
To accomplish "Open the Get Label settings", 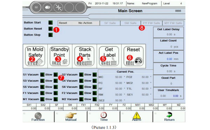I will coord(109,56).
